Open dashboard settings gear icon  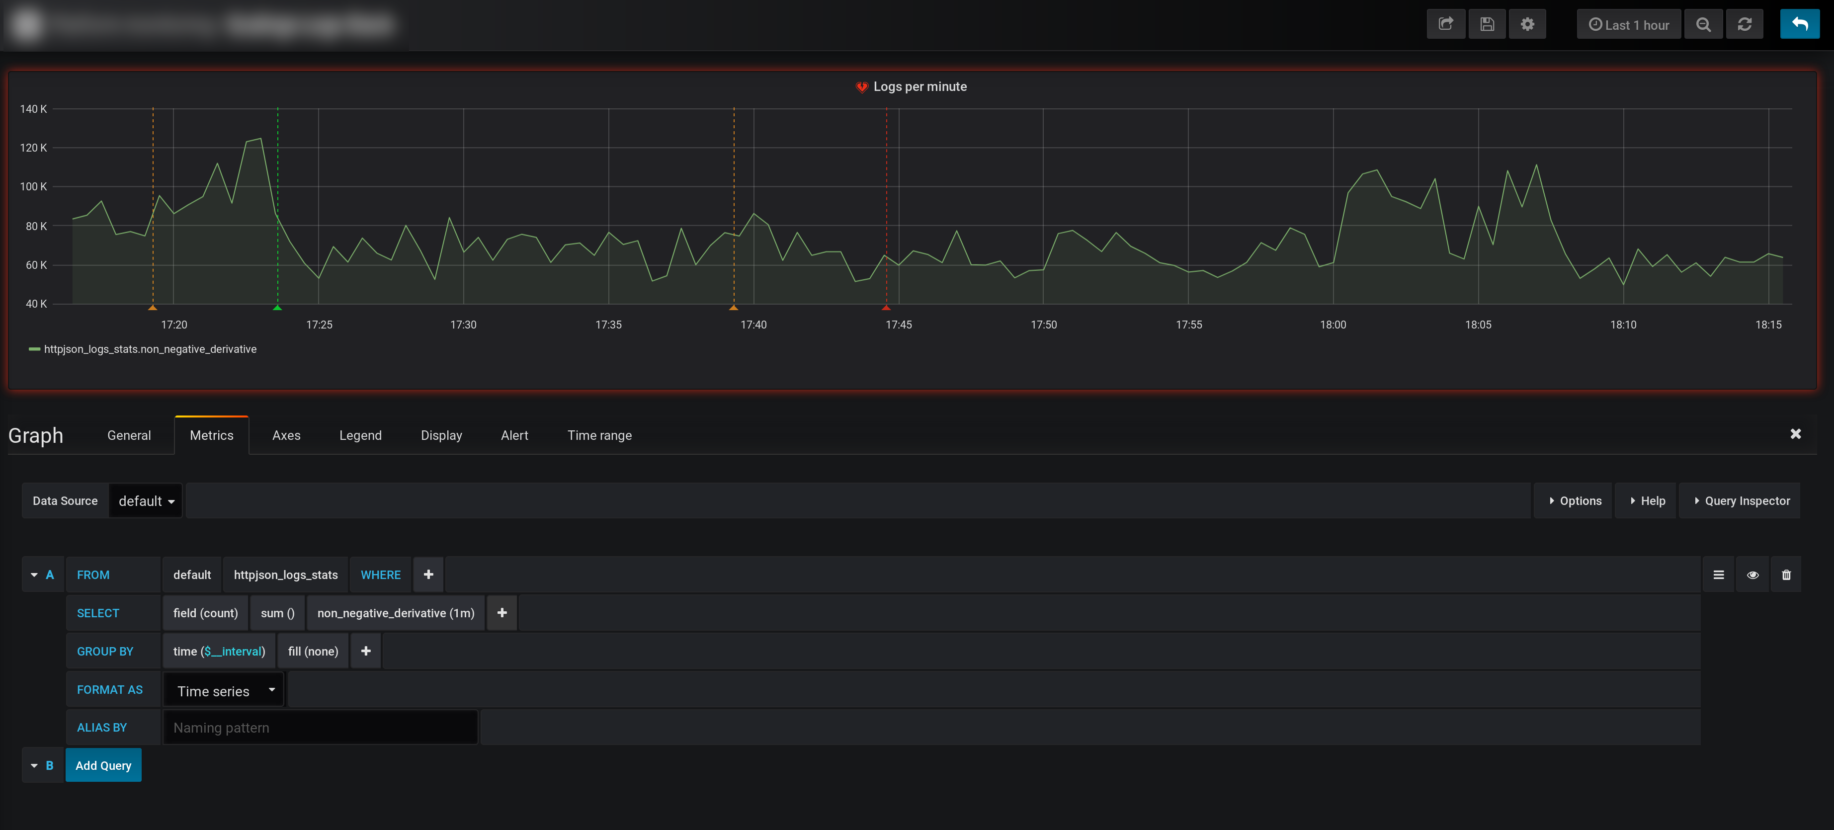[x=1527, y=24]
